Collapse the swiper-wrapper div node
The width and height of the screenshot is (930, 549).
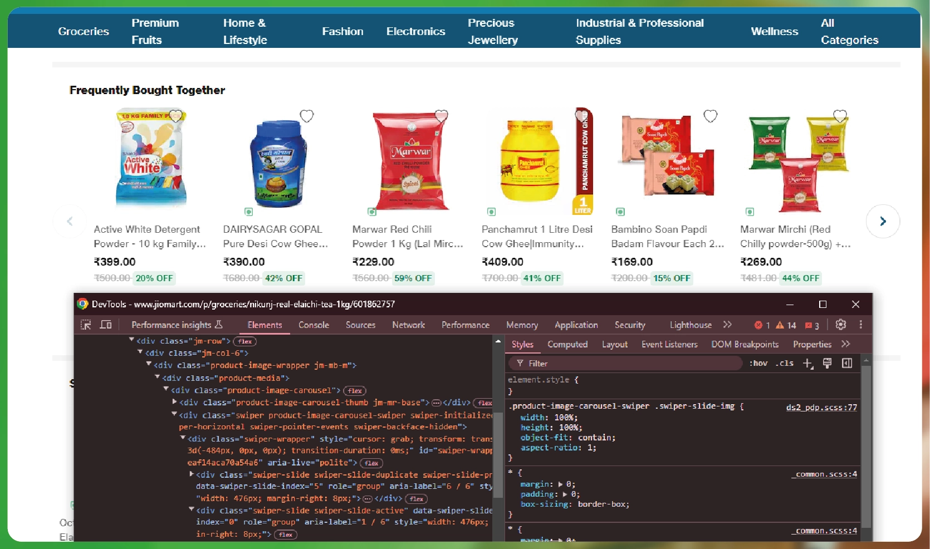tap(183, 438)
